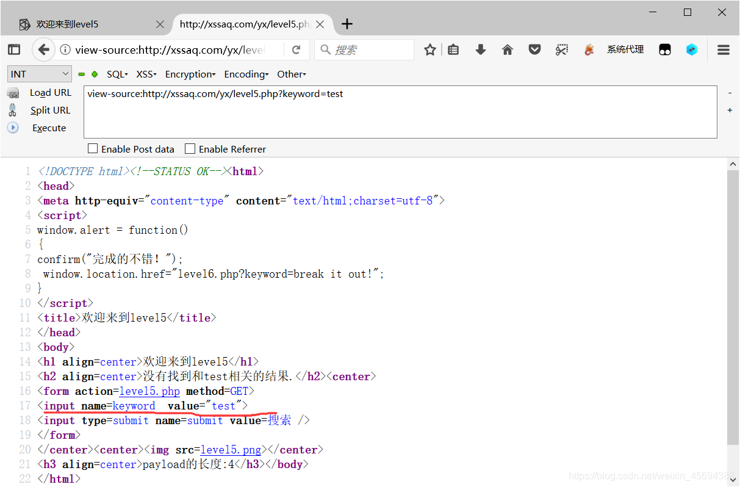Click the green minus HackBar icon
Viewport: 740px width, 487px height.
click(81, 74)
